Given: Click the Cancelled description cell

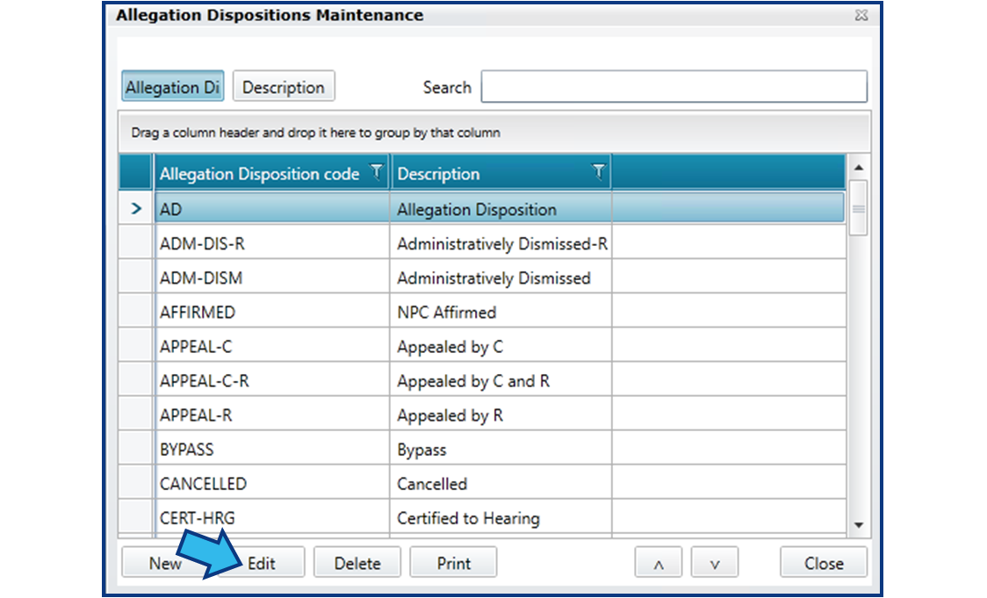Looking at the screenshot, I should (501, 484).
